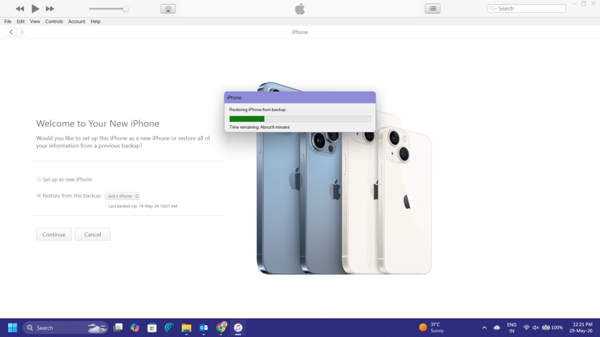The width and height of the screenshot is (600, 337).
Task: Open the Jack's iPhone backup dropdown
Action: [122, 196]
